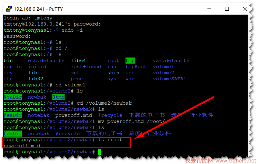Click the PuTTY icon in title bar

click(x=9, y=9)
